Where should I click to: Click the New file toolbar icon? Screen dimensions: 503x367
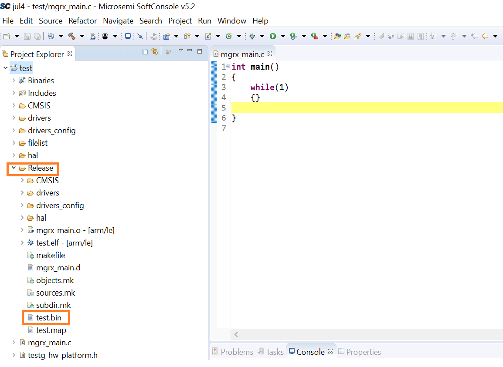coord(7,36)
